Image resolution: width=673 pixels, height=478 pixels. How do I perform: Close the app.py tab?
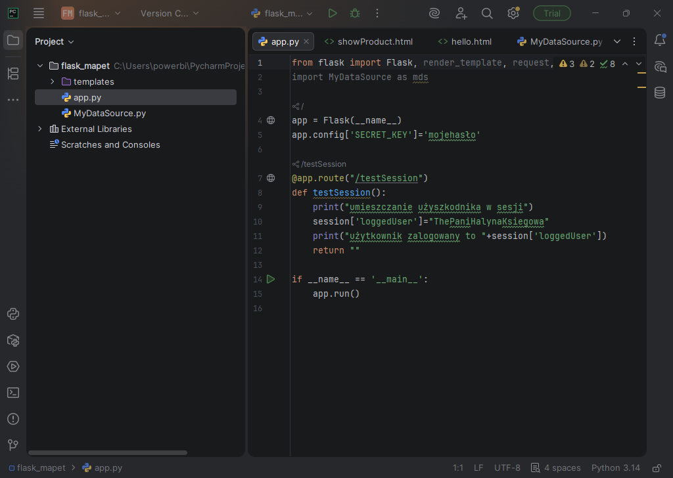coord(306,41)
